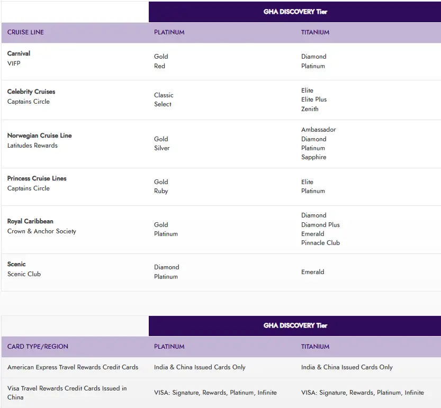Image resolution: width=441 pixels, height=408 pixels.
Task: Click the Celebrity Cruises row title
Action: pos(31,92)
